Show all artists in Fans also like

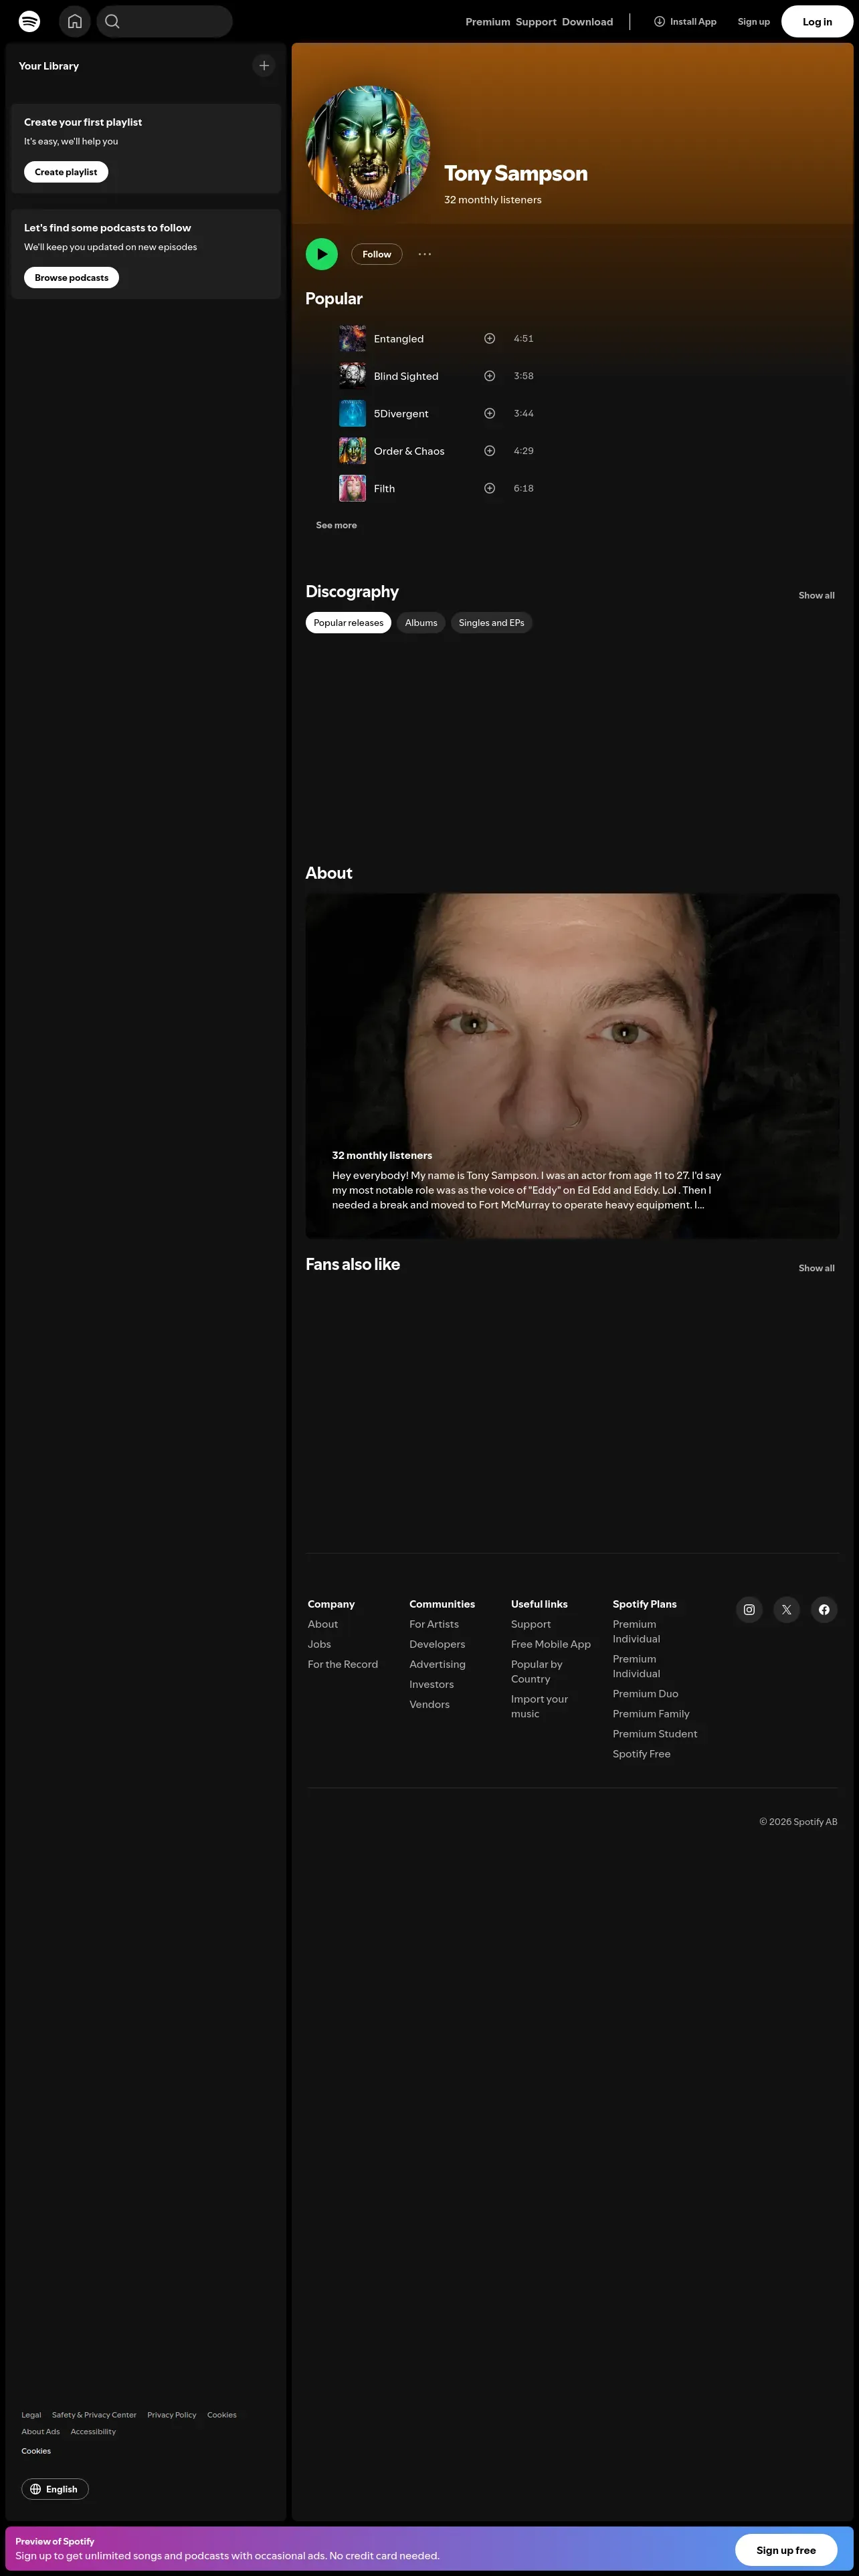816,1269
